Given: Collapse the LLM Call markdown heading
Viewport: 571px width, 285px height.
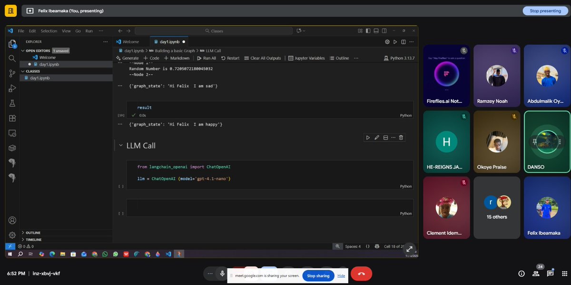Looking at the screenshot, I should click(x=120, y=146).
